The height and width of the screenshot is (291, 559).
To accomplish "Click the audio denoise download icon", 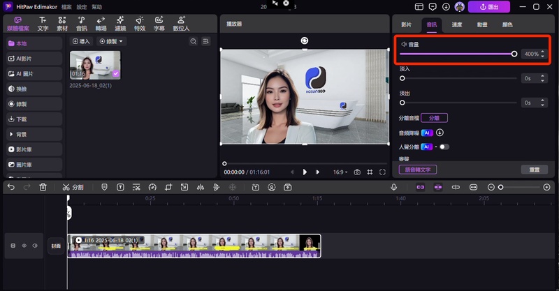I will click(440, 133).
